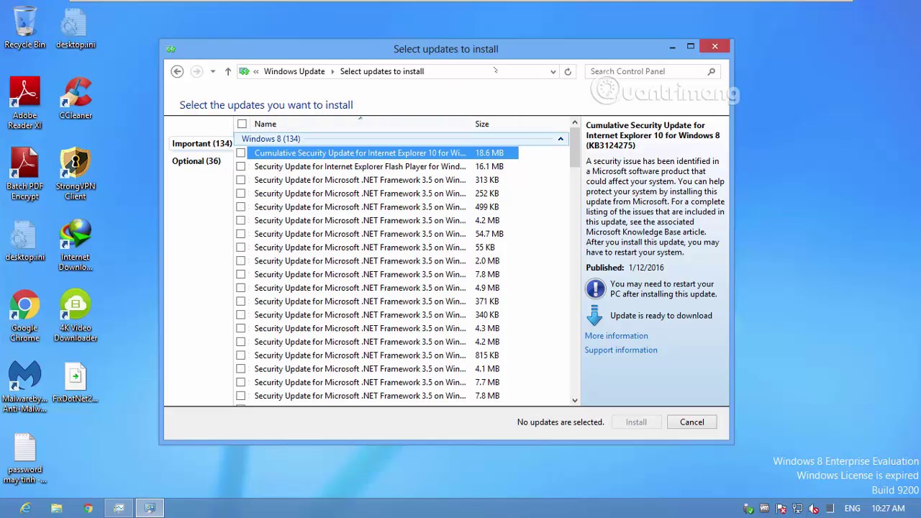Open the More information link
The image size is (921, 518).
point(616,336)
